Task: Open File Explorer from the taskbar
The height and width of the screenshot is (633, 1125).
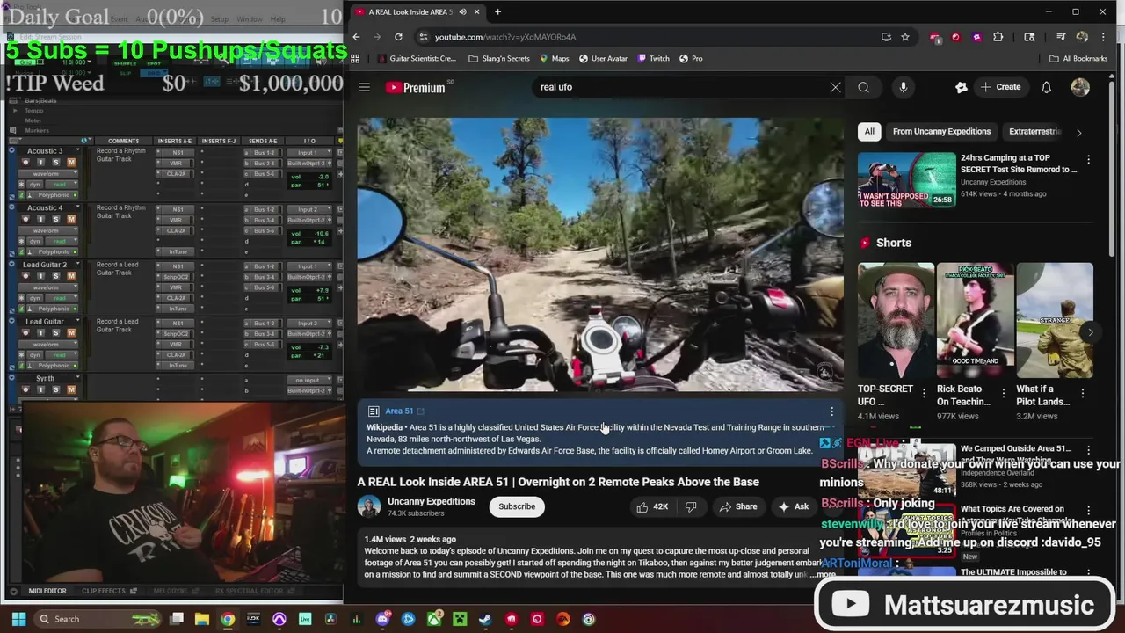Action: pyautogui.click(x=201, y=619)
